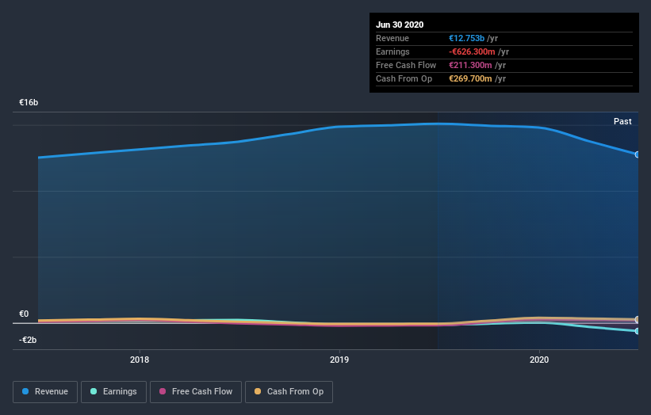The width and height of the screenshot is (651, 415).
Task: Click the €12.753b revenue value
Action: pos(467,38)
